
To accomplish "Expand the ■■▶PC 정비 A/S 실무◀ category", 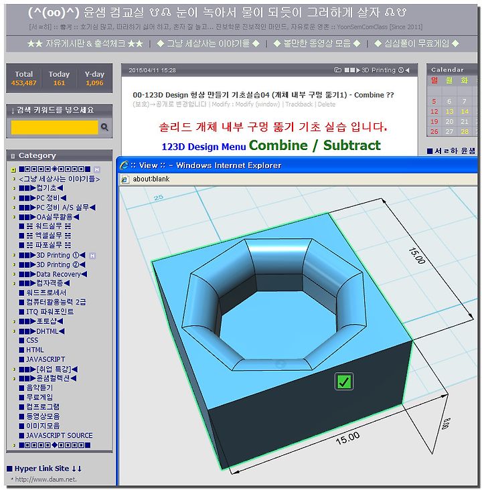I will click(14, 208).
